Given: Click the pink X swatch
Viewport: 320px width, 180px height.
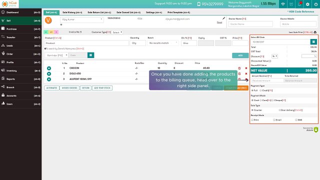Looking at the screenshot, I should (56, 32).
